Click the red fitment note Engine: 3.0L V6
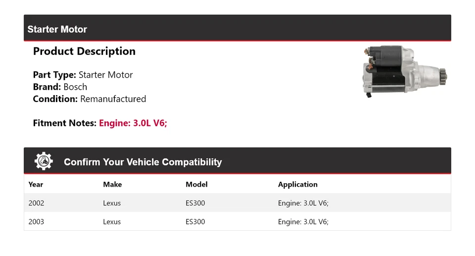This screenshot has height=256, width=475. (x=133, y=123)
